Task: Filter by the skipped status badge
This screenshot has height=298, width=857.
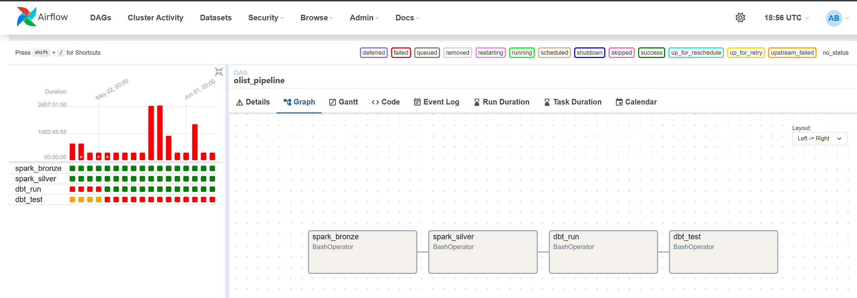Action: (x=621, y=52)
